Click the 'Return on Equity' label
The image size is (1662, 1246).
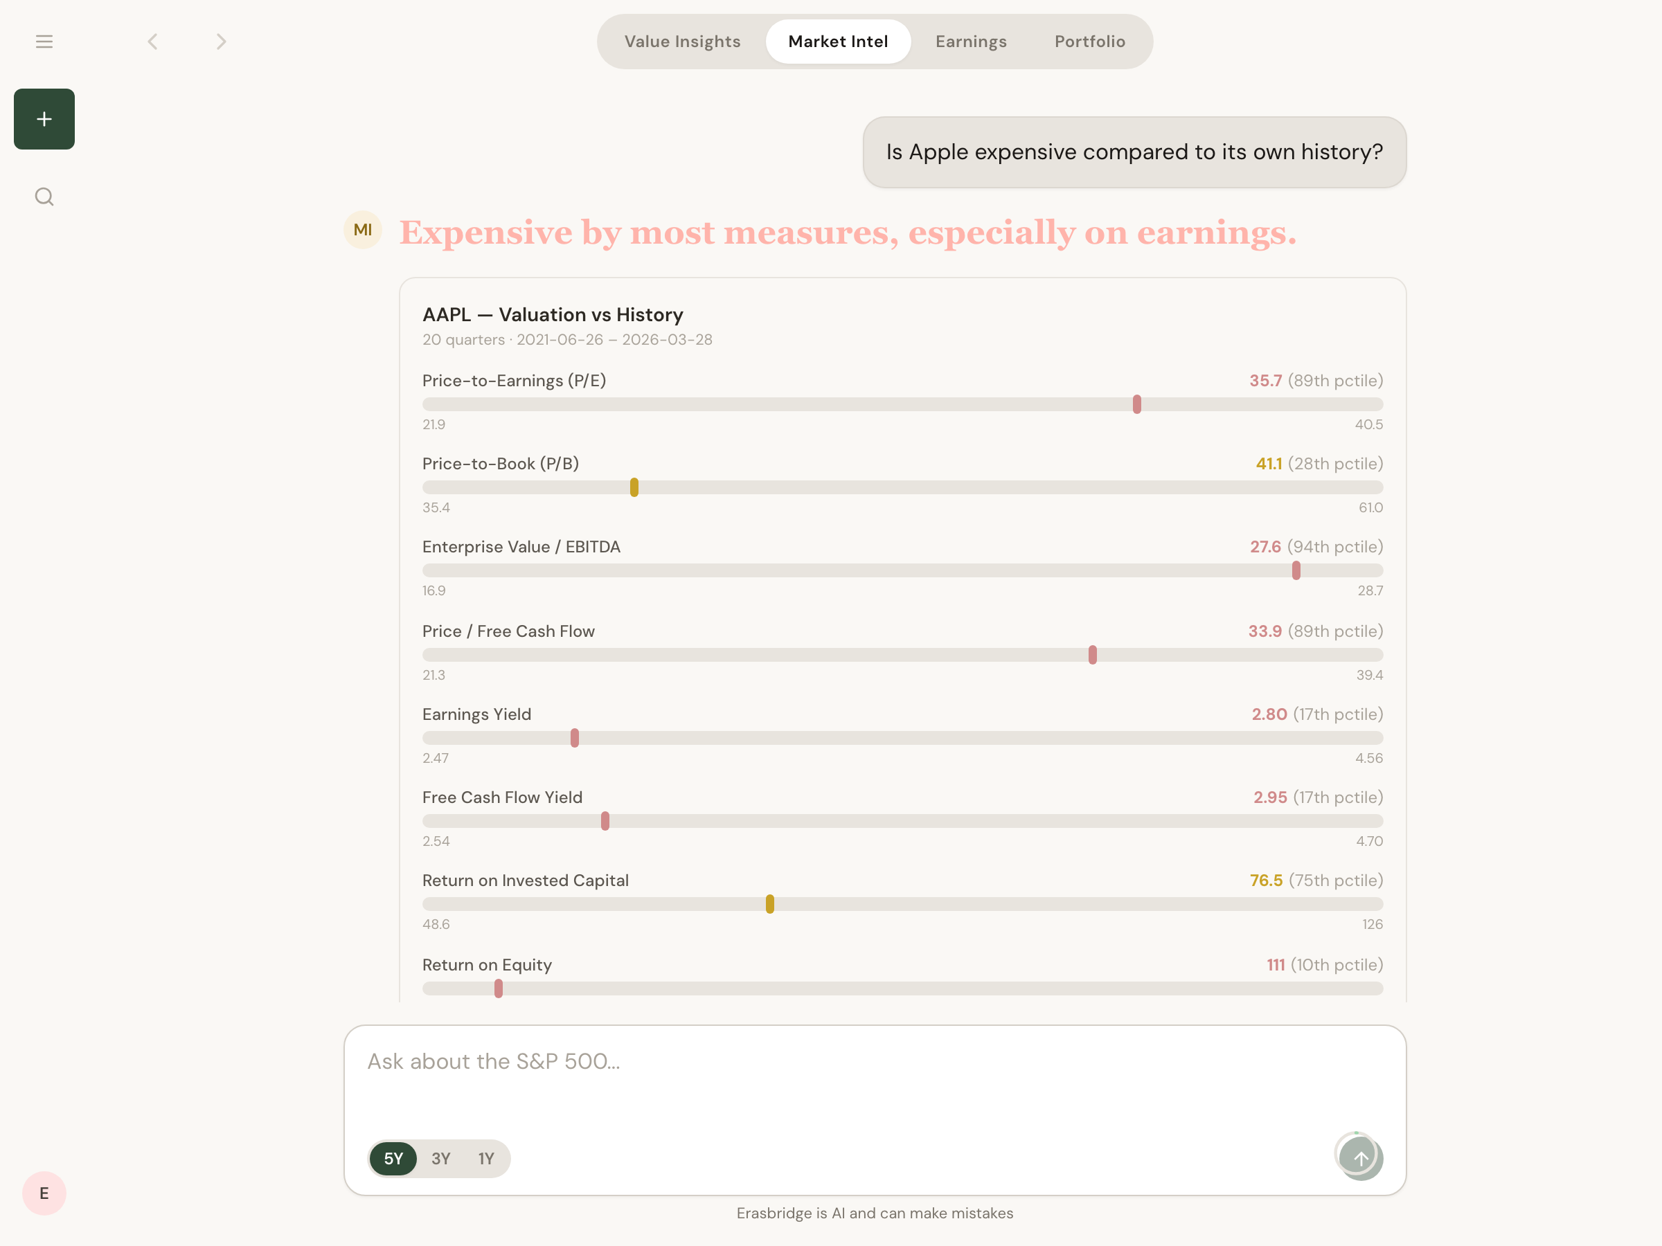(x=487, y=964)
